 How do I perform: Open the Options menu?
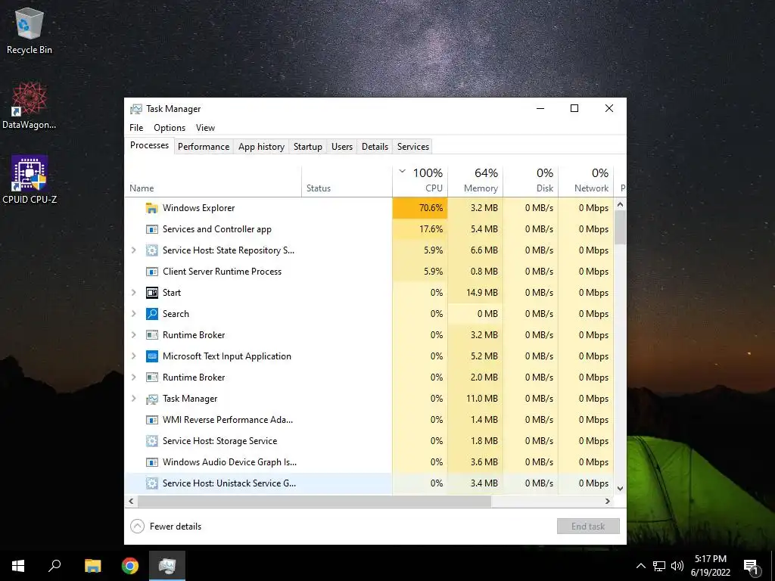point(170,127)
